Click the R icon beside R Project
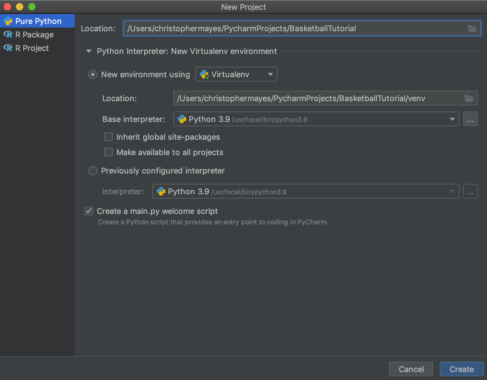Viewport: 487px width, 380px height. pos(8,48)
